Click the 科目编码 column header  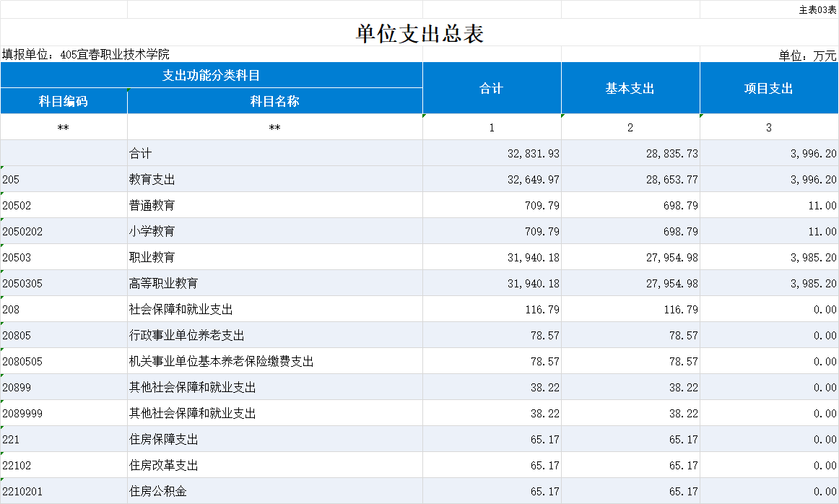click(64, 101)
